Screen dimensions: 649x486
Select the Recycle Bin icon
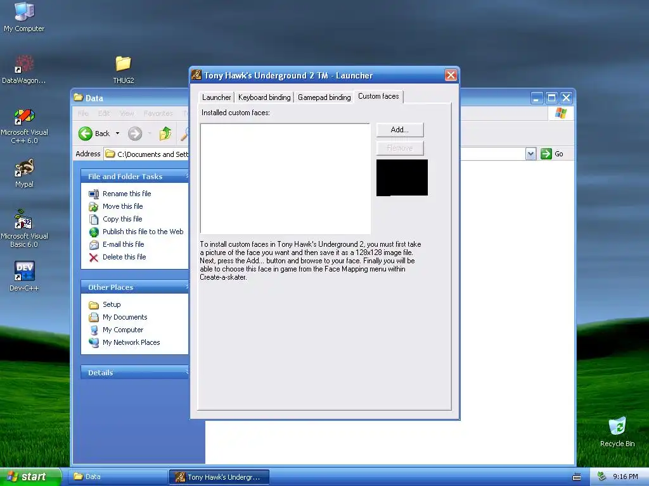tap(617, 432)
